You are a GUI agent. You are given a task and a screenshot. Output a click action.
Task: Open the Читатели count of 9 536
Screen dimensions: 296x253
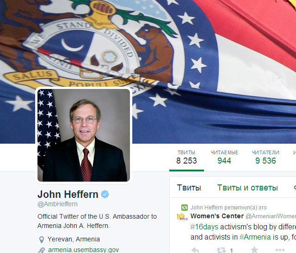point(265,158)
